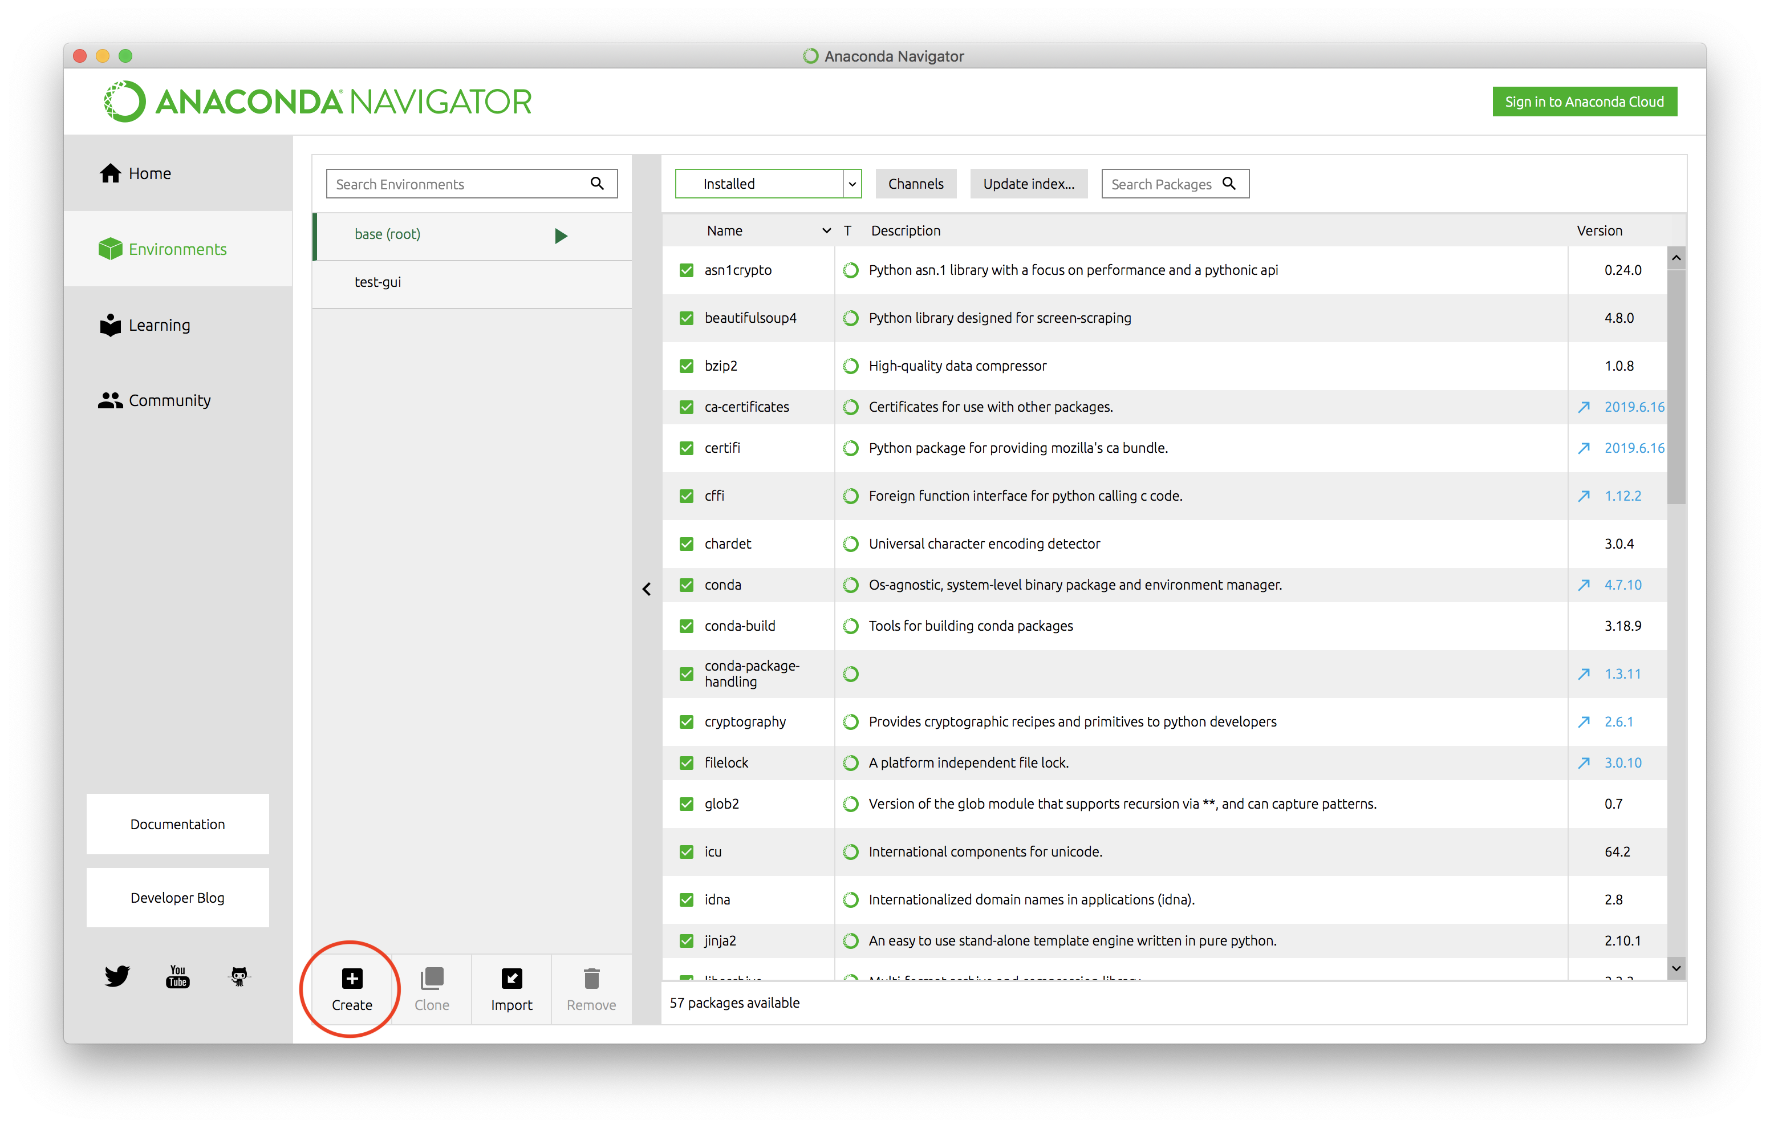Toggle the beautifulsoup4 package checkbox
Viewport: 1770px width, 1128px height.
(684, 318)
